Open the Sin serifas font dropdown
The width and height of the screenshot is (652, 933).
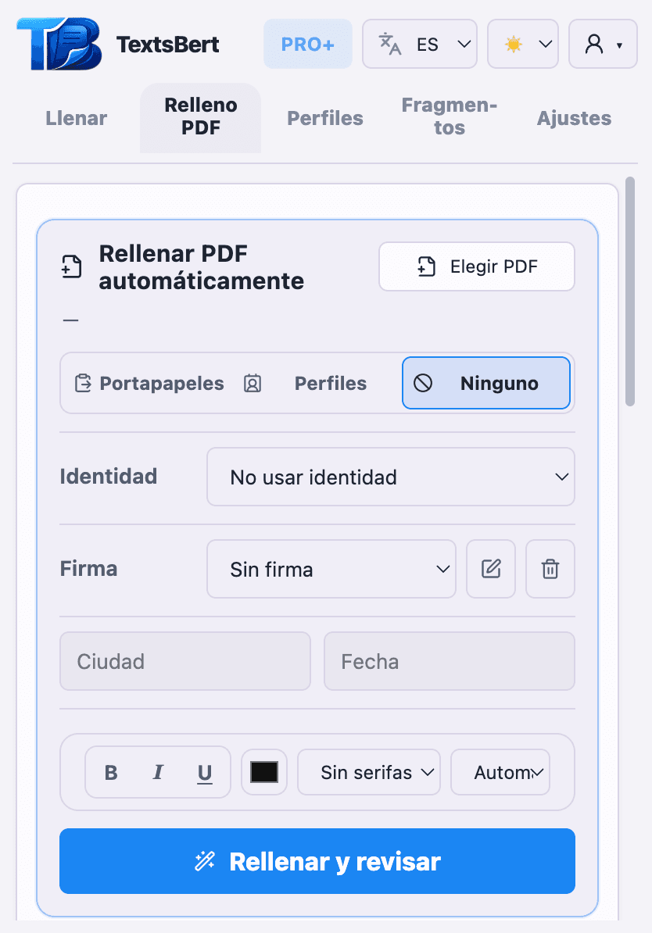(x=368, y=772)
